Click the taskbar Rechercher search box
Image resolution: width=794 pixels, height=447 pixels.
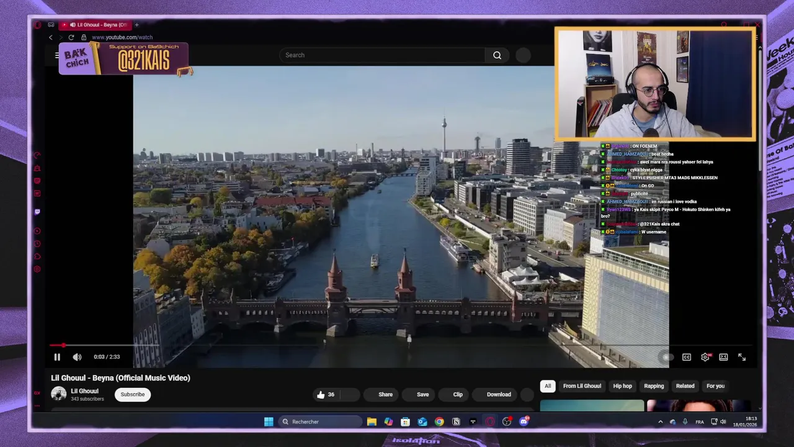pyautogui.click(x=320, y=422)
